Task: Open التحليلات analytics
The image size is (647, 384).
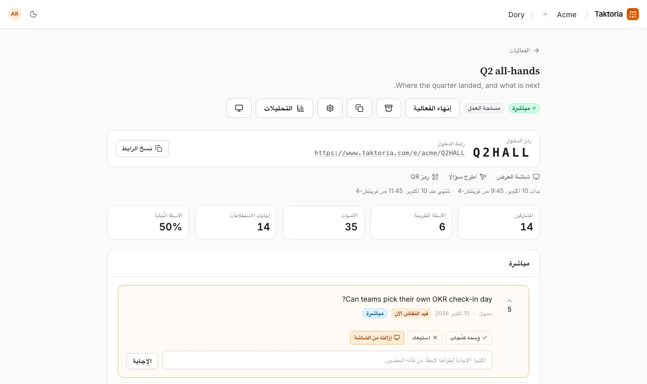Action: pyautogui.click(x=285, y=108)
